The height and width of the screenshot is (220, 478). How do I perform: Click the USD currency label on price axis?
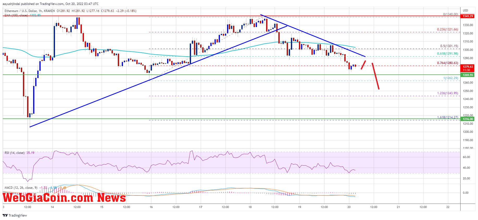tap(465, 10)
